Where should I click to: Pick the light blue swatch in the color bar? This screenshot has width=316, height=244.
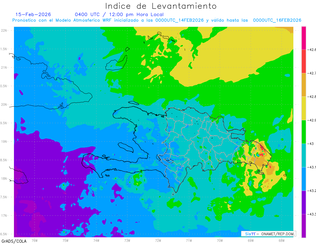[304, 179]
